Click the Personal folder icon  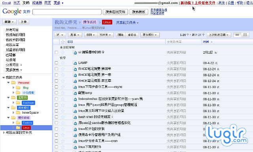click(13, 83)
